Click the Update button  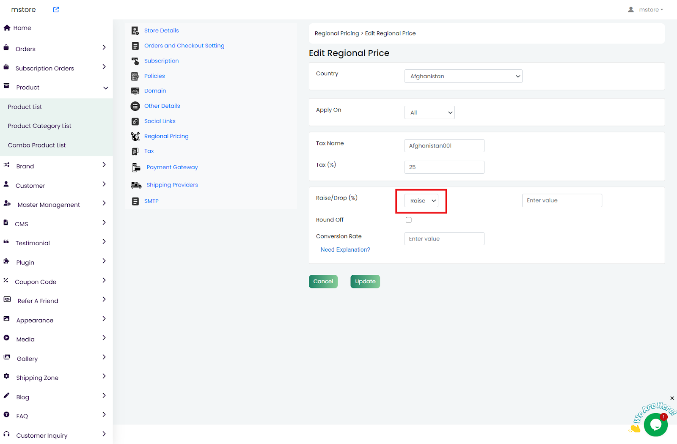(x=365, y=282)
